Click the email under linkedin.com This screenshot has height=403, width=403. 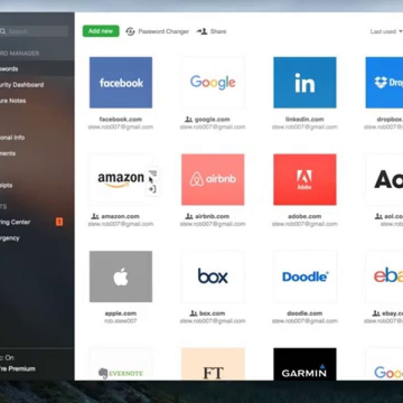305,127
